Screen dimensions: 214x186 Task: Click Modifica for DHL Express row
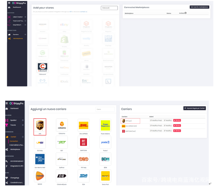click(x=168, y=125)
